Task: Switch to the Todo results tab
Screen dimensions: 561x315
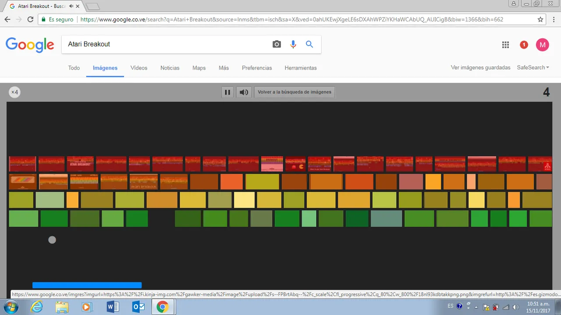Action: 74,68
